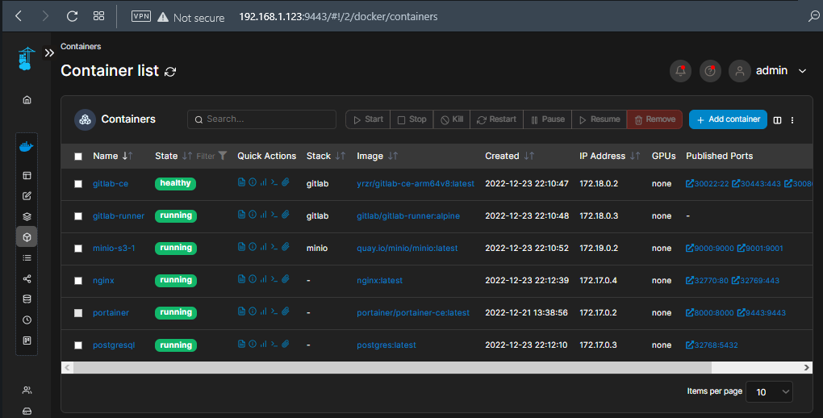Open the help question-mark icon

pos(710,71)
